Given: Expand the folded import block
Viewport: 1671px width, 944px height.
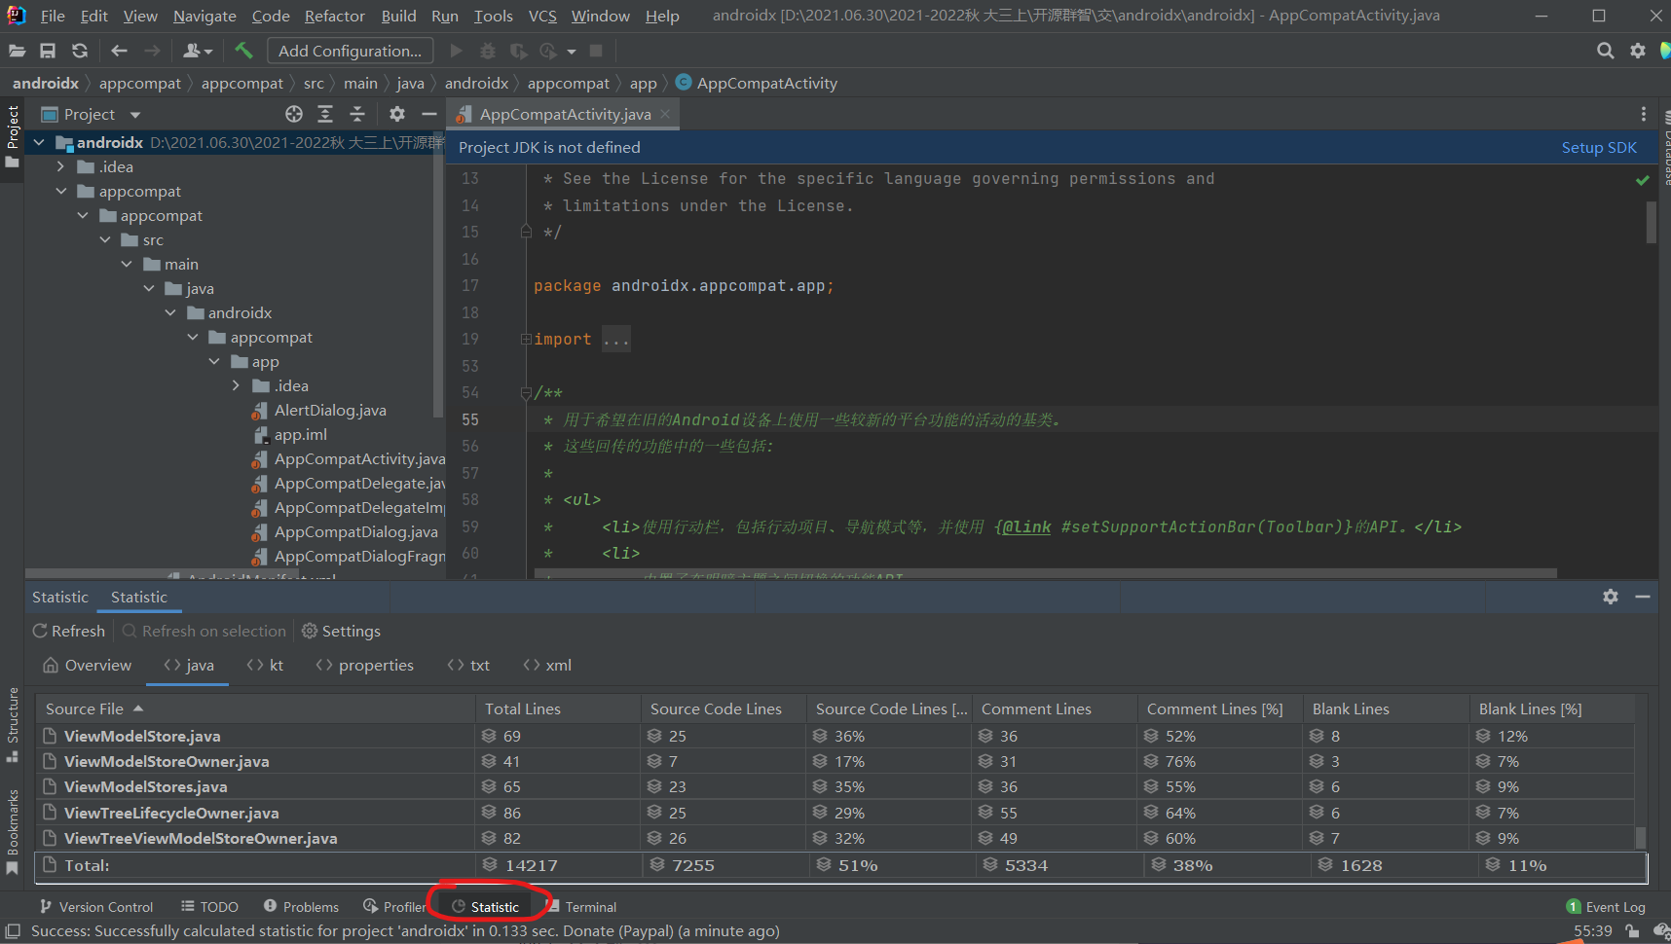Looking at the screenshot, I should 526,340.
